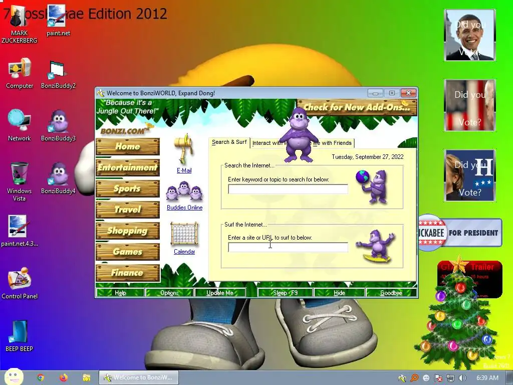Focus the site or URL input field

(288, 247)
